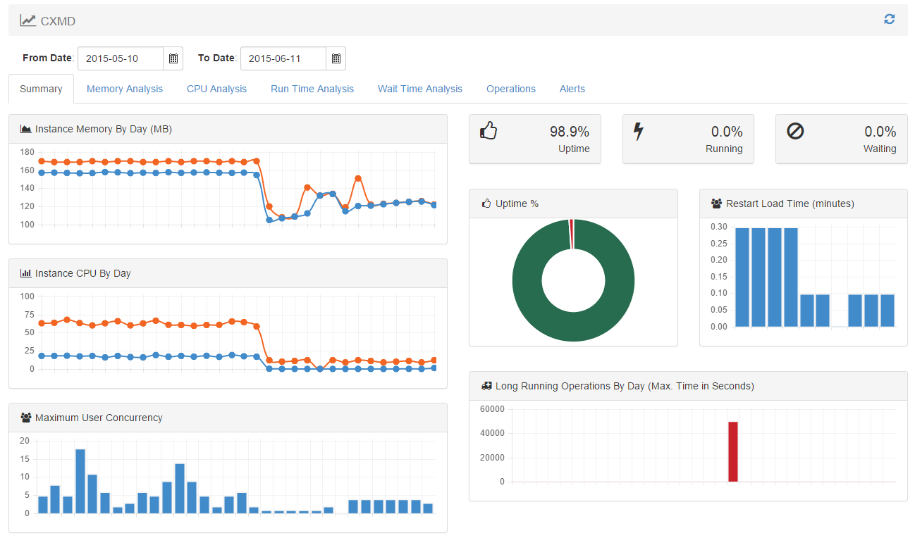The width and height of the screenshot is (915, 538).
Task: Click the last bar in Restart Load Time chart
Action: [x=888, y=311]
